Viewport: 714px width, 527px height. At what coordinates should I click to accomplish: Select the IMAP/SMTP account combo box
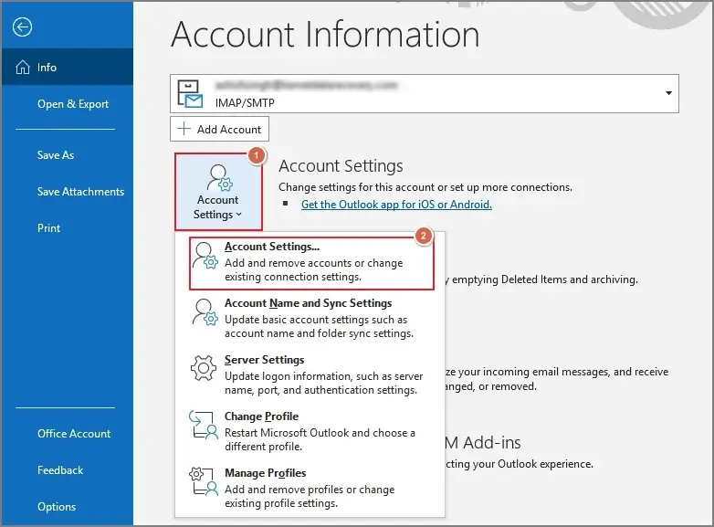(x=425, y=94)
